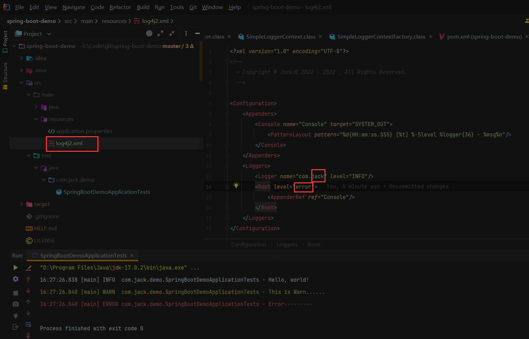Toggle soft-wrap in Run console

coord(28,325)
